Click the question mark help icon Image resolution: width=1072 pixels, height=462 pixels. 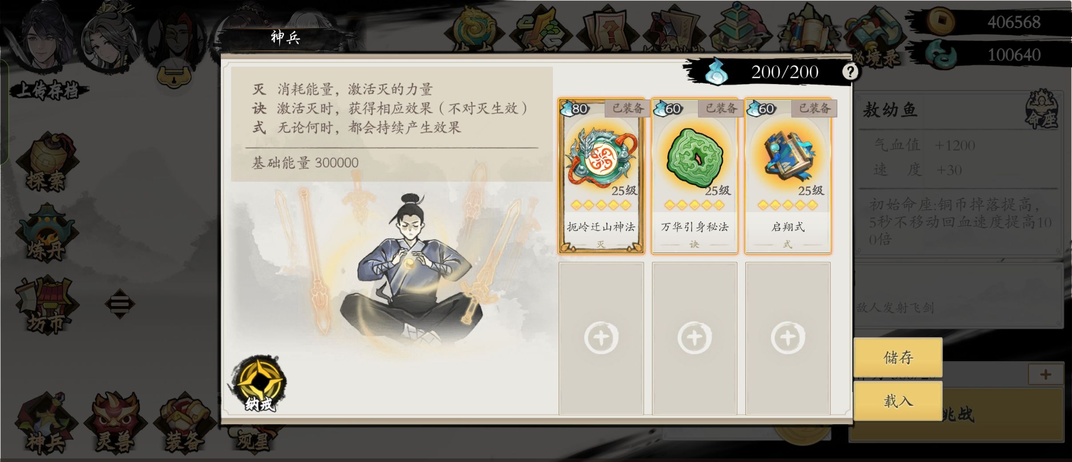pos(850,71)
